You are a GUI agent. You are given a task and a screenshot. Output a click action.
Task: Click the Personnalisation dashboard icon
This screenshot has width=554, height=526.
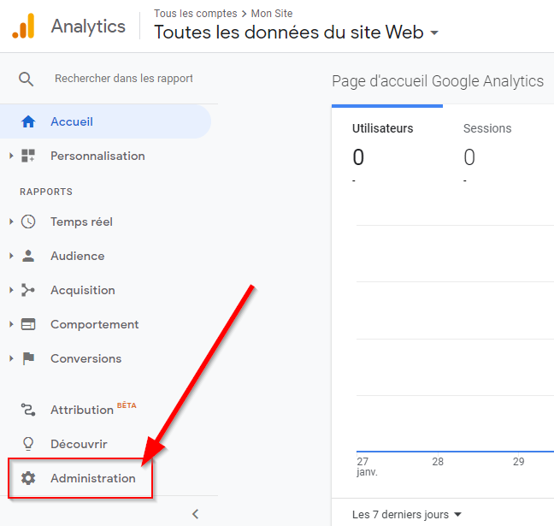(28, 156)
